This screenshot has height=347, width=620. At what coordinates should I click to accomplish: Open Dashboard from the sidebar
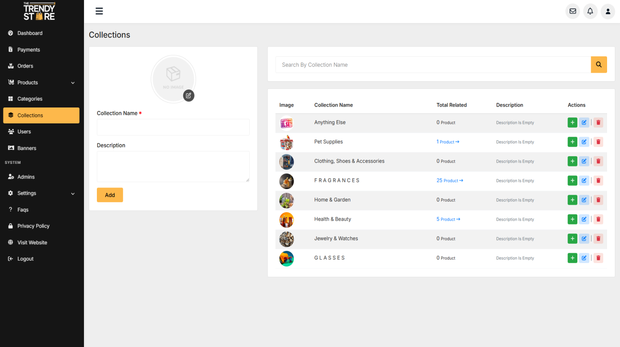pyautogui.click(x=30, y=33)
